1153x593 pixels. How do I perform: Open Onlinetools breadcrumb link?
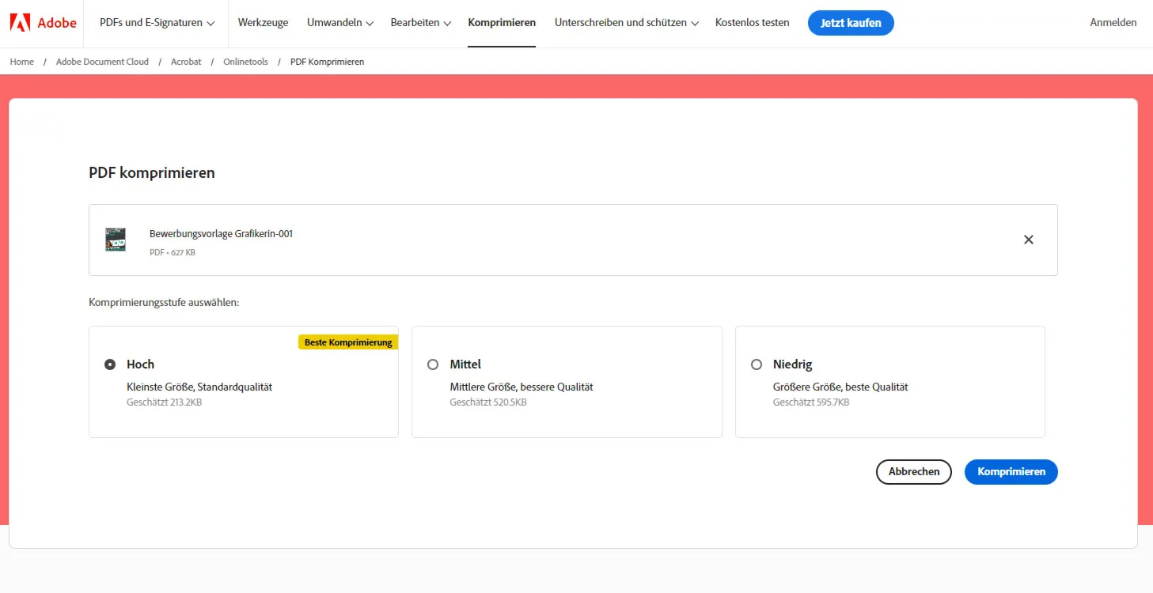click(246, 62)
